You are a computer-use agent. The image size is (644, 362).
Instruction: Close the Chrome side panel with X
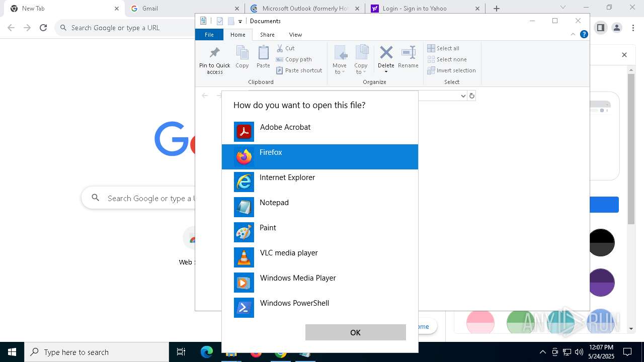point(624,55)
